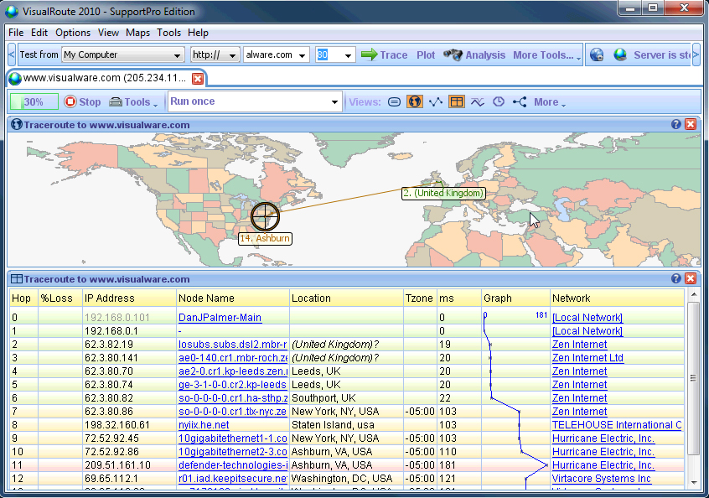Click the Server is status globe icon

point(620,54)
